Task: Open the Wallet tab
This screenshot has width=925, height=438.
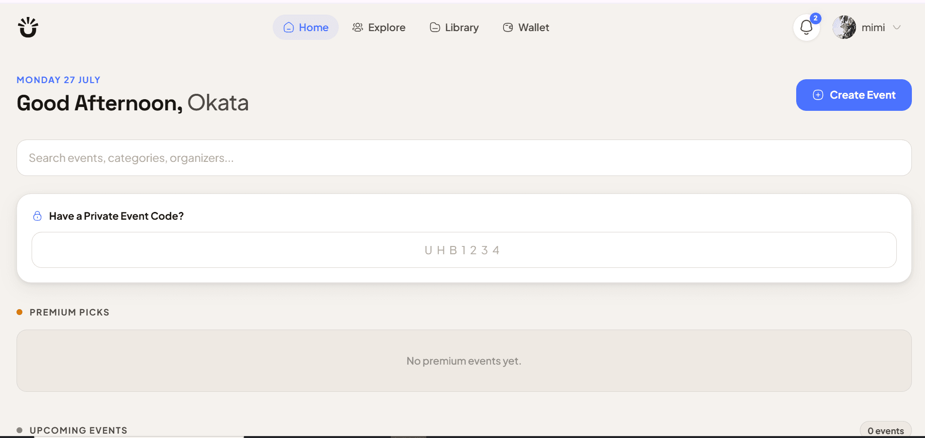Action: coord(526,27)
